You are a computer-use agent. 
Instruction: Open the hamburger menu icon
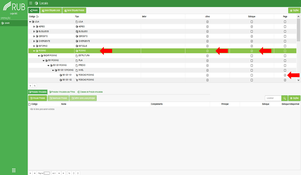30,3
